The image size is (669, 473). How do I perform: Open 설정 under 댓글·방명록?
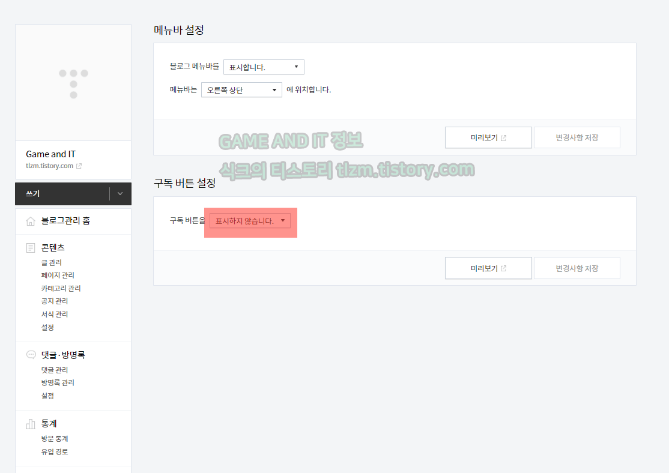point(47,396)
